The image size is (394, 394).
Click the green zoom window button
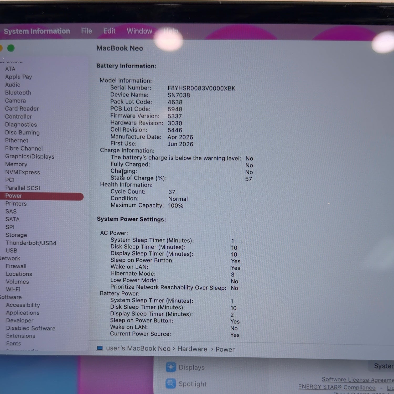11,48
